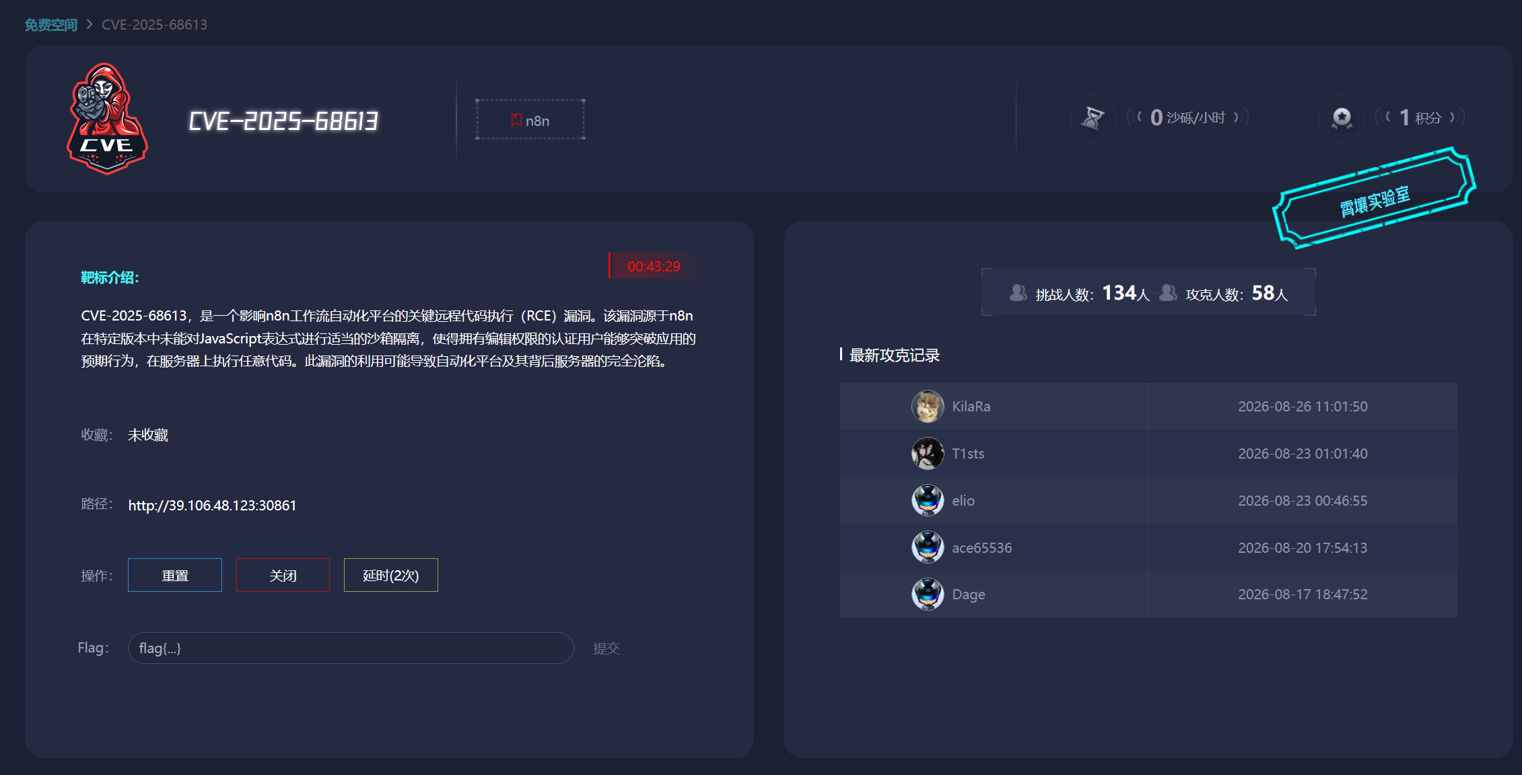
Task: Open KilaRa's avatar
Action: pyautogui.click(x=928, y=407)
